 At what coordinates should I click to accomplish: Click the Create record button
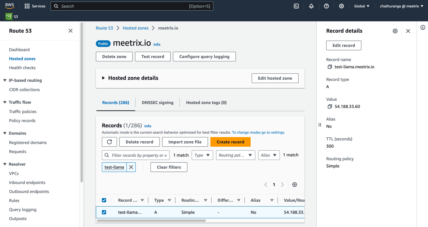[230, 142]
